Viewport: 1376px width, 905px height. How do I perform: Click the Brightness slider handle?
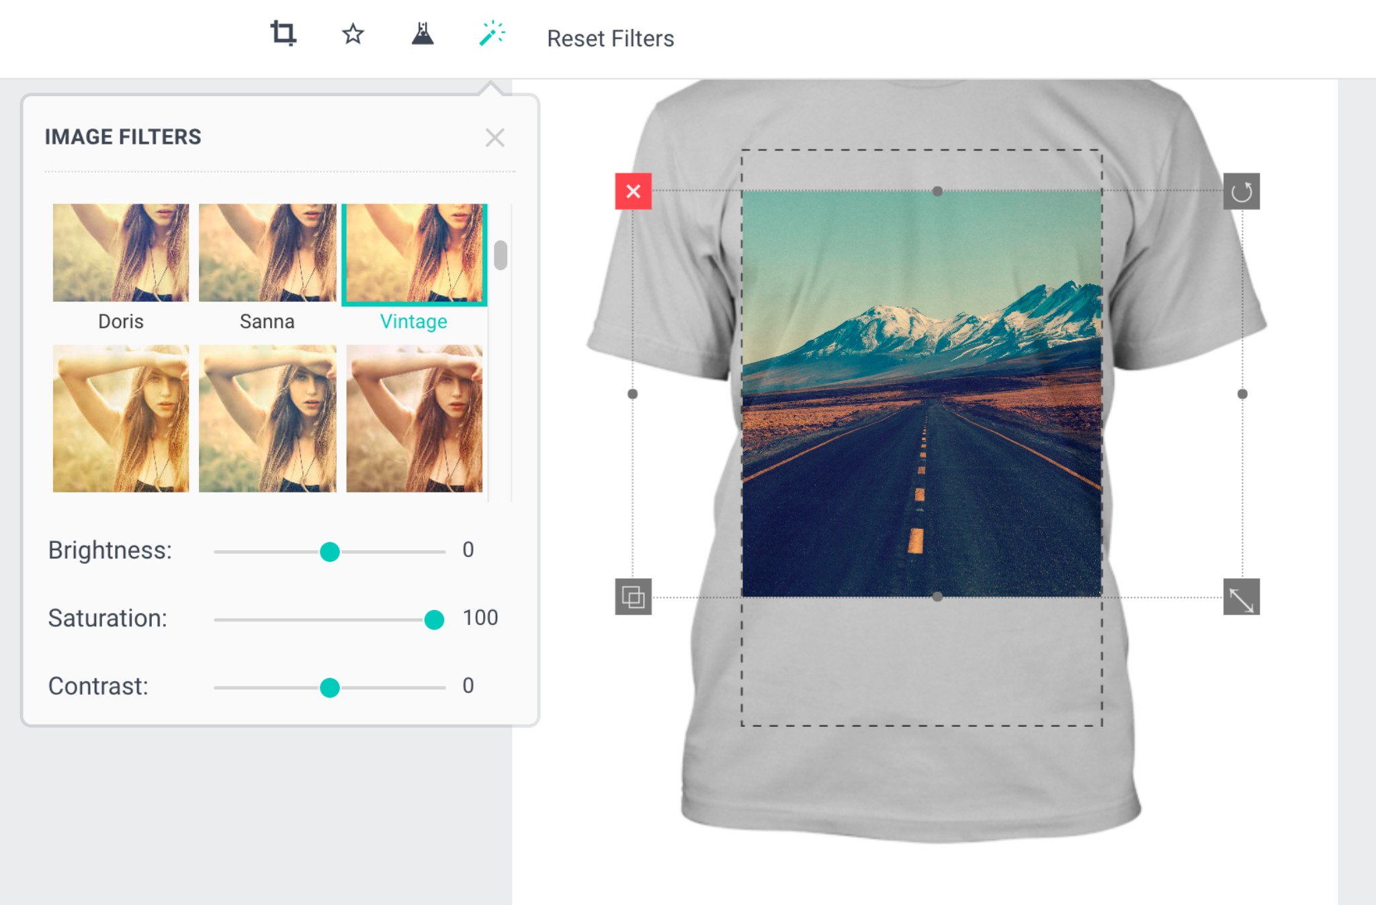tap(329, 552)
